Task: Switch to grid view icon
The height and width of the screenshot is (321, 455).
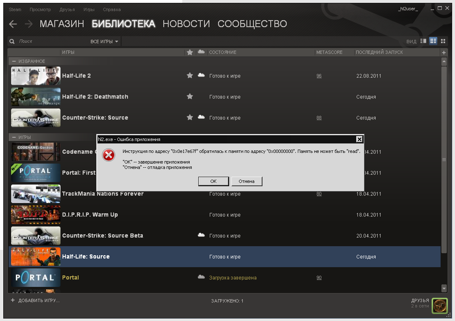Action: 443,41
